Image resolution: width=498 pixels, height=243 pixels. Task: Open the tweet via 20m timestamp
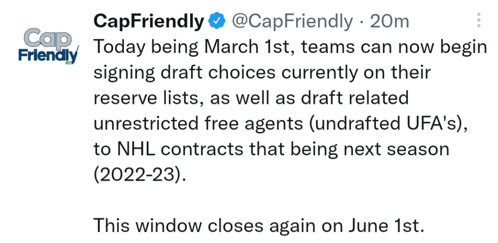tap(390, 21)
